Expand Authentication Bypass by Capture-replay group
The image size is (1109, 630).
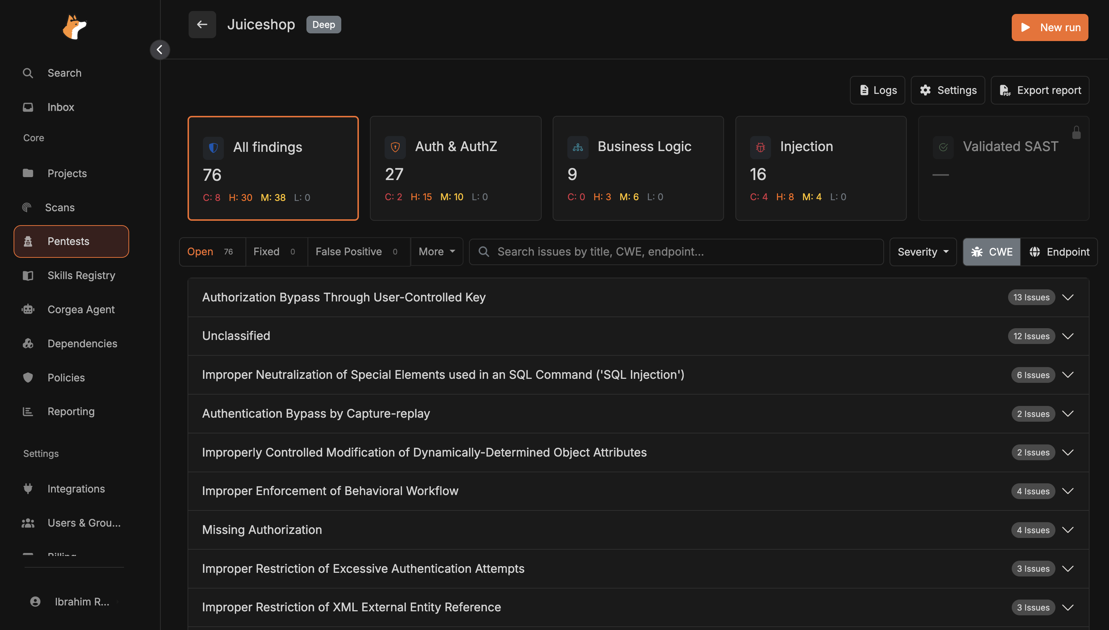pyautogui.click(x=1068, y=414)
